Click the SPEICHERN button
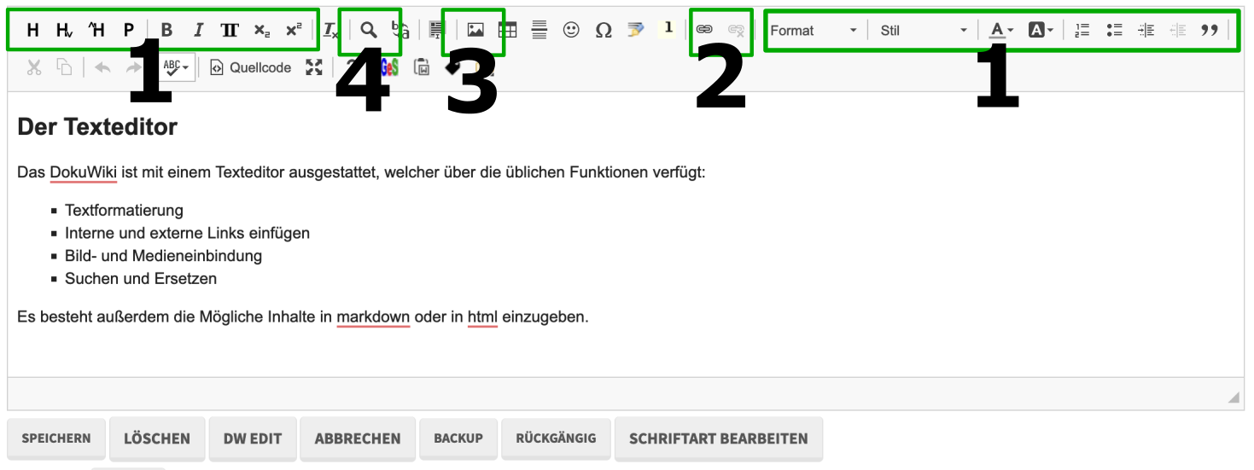 pyautogui.click(x=56, y=438)
